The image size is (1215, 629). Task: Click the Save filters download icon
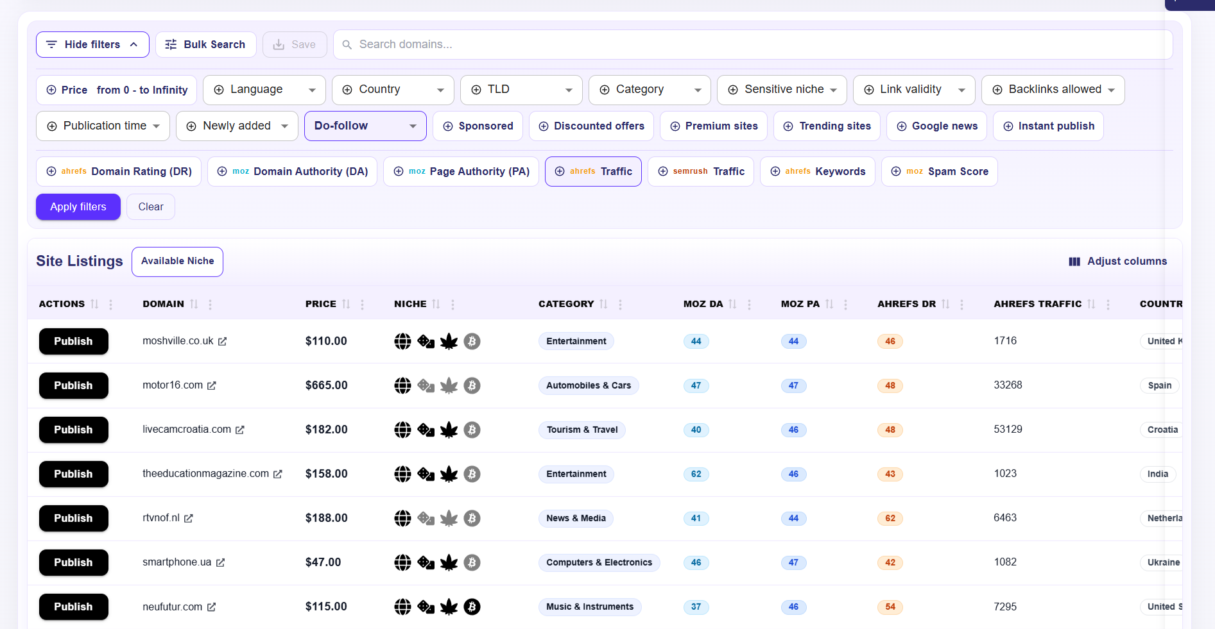tap(278, 44)
